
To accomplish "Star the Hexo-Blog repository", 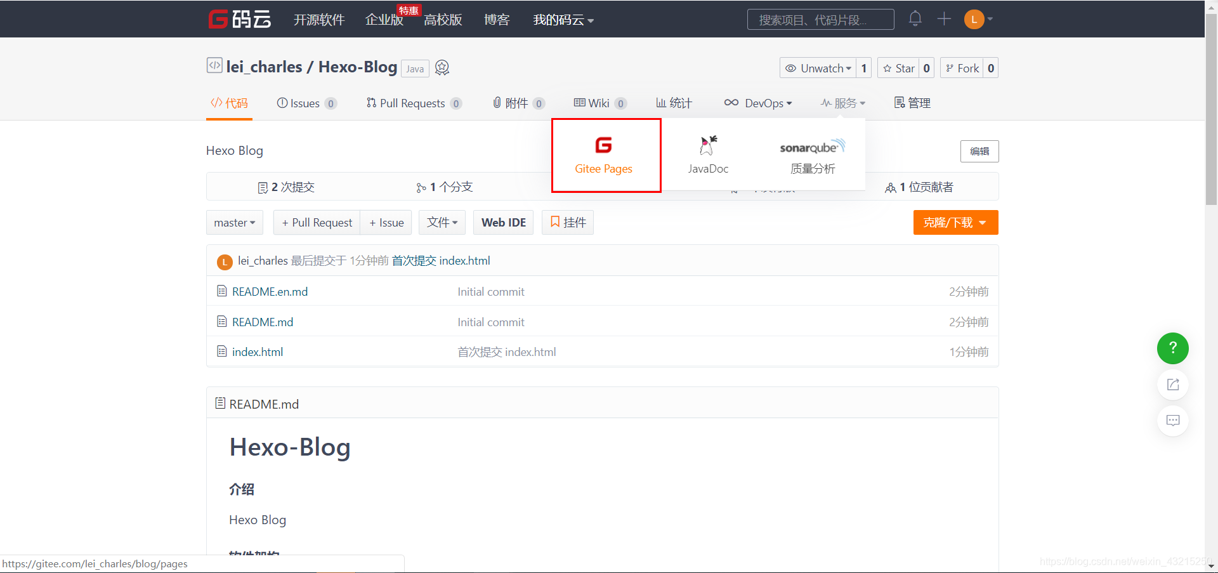I will (898, 68).
